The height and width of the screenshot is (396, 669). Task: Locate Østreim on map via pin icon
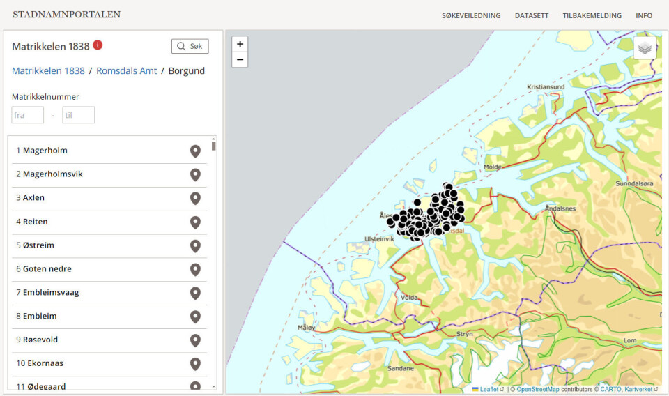(195, 246)
